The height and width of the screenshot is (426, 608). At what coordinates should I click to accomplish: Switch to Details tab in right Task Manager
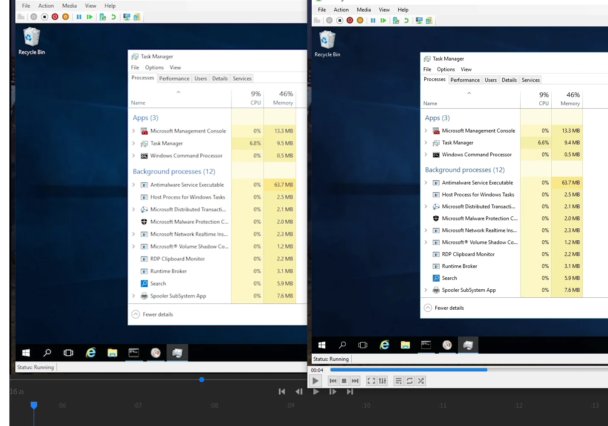pyautogui.click(x=509, y=80)
